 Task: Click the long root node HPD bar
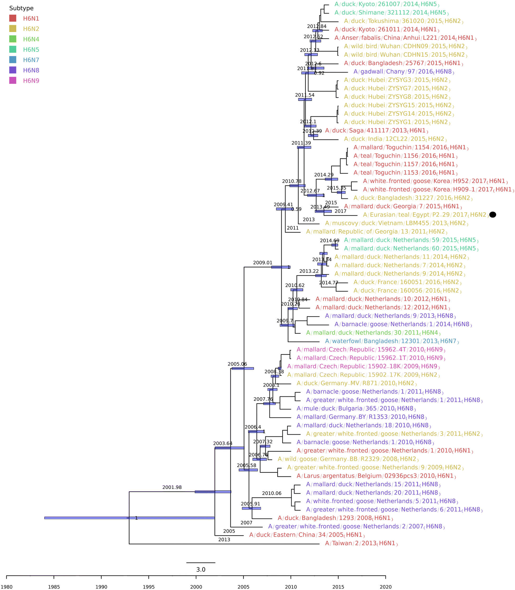[130, 518]
